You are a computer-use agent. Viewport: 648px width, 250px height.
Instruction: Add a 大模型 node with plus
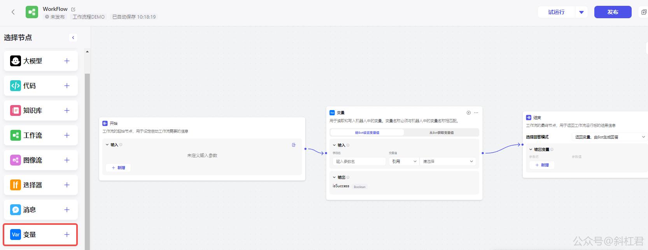tap(67, 61)
